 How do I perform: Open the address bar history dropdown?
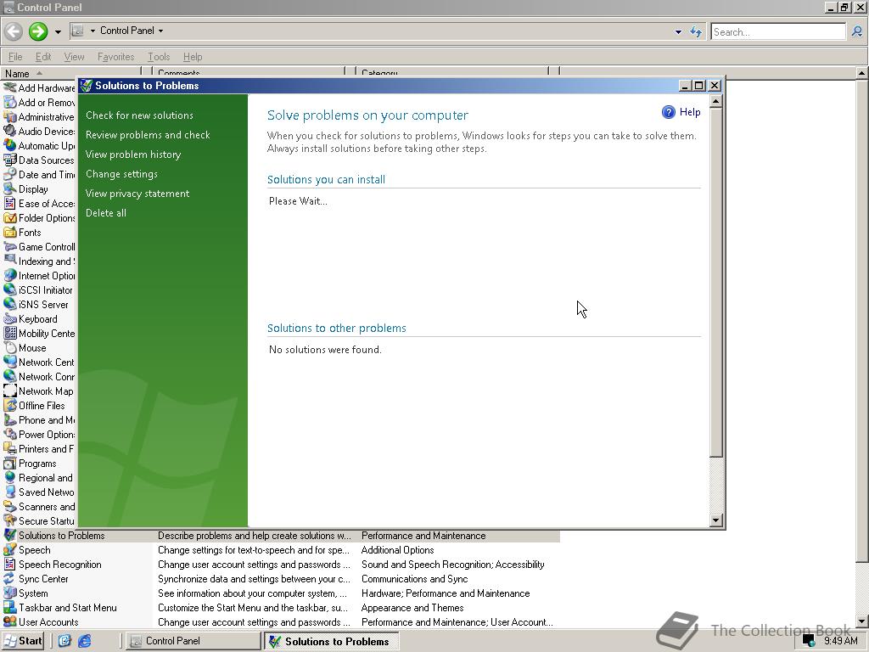tap(678, 31)
